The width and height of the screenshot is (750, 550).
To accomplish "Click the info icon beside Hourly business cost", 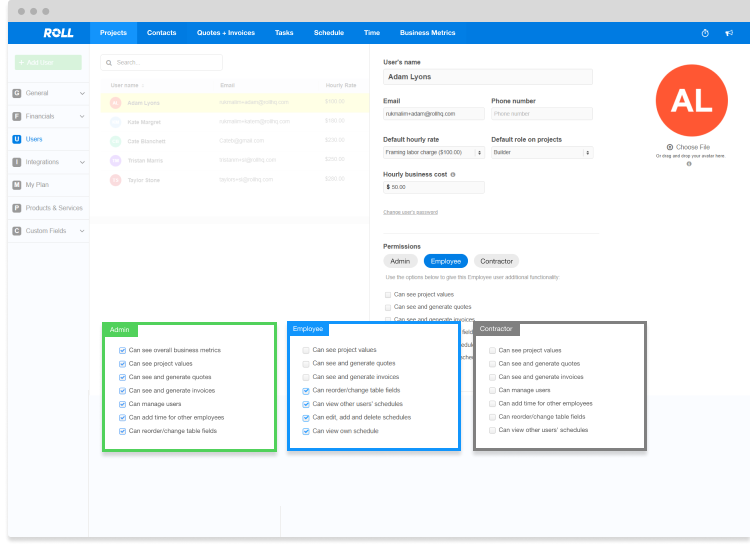I will click(x=453, y=174).
